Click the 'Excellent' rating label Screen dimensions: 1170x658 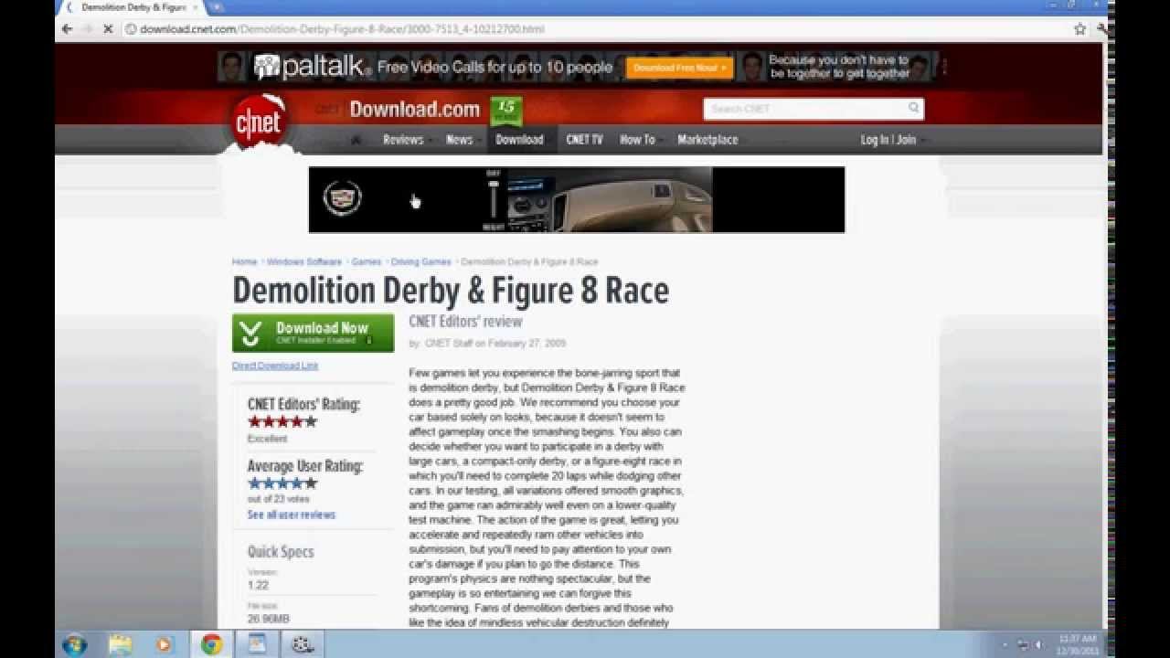point(267,439)
